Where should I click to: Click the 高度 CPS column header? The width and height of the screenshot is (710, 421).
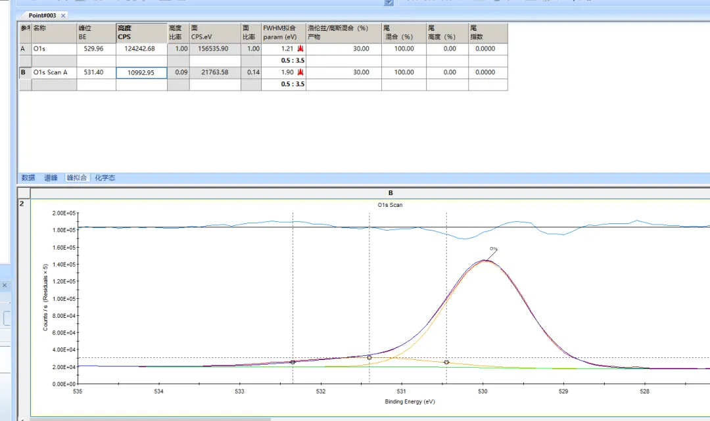(141, 33)
